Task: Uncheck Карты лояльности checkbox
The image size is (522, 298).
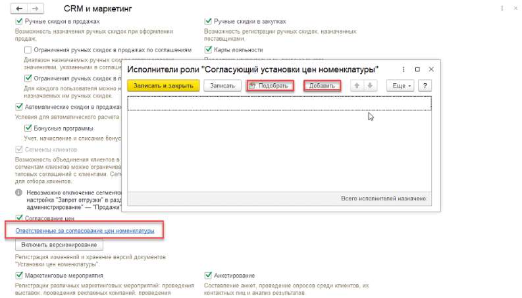Action: [x=209, y=49]
